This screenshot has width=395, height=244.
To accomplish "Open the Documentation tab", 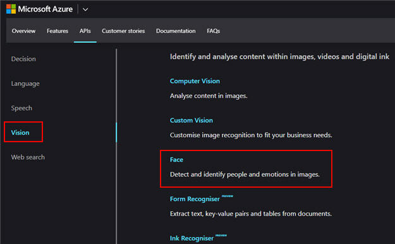I will 176,31.
